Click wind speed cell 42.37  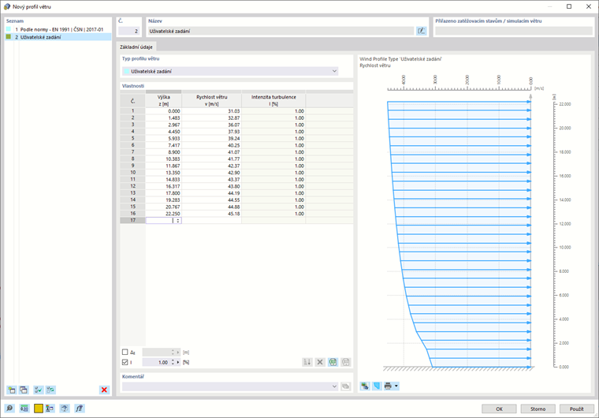tap(212, 166)
